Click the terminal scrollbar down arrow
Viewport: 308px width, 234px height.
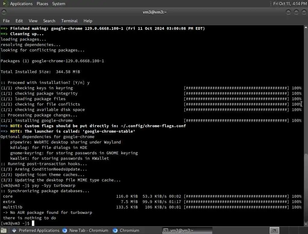(306, 224)
